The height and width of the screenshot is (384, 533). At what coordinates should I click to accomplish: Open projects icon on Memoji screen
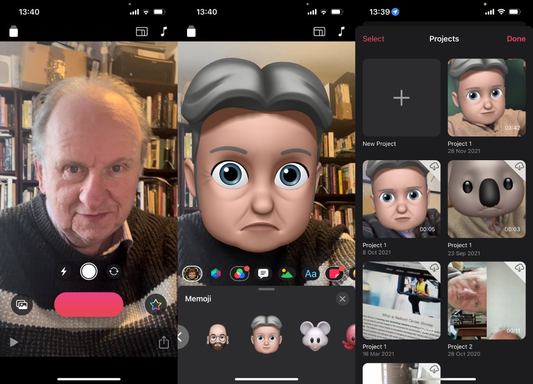click(191, 32)
